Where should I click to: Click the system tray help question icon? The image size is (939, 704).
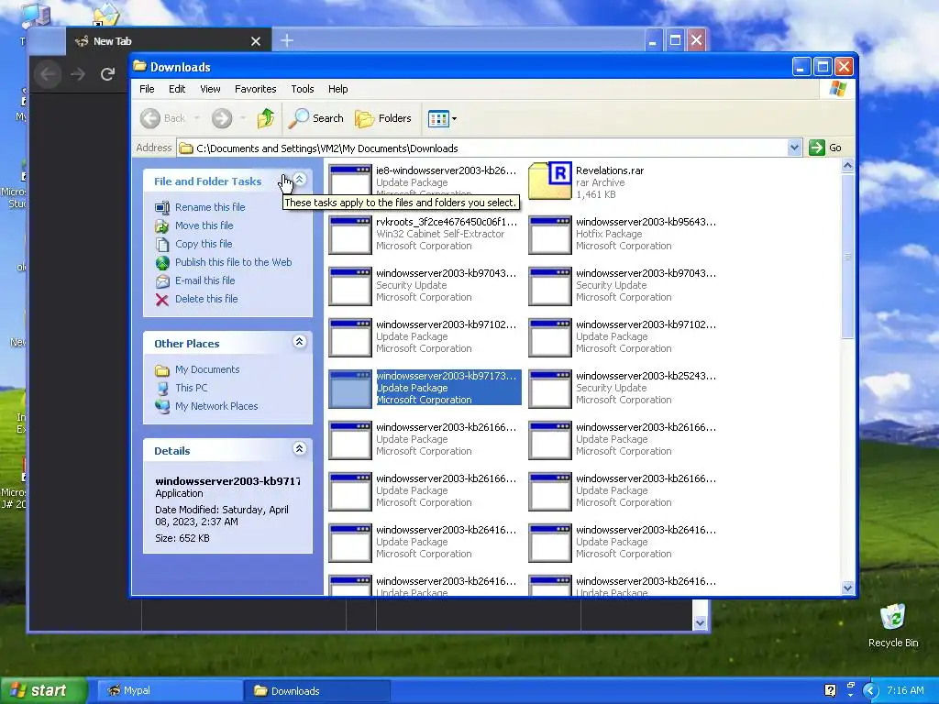pos(830,690)
